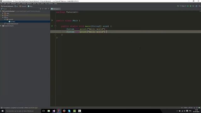Open the Main run configuration dropdown

click(x=183, y=6)
